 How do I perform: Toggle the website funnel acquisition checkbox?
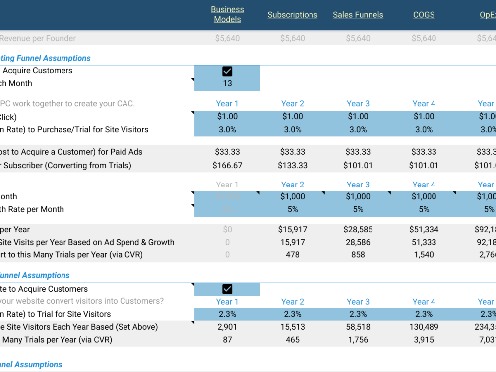pyautogui.click(x=227, y=289)
